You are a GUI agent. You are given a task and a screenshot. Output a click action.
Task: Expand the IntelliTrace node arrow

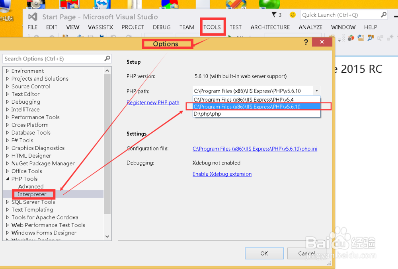coord(7,109)
